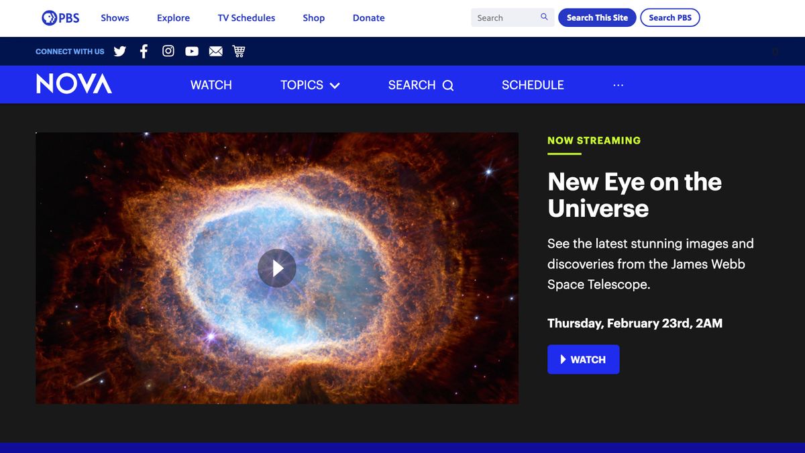
Task: Open NOVA's Facebook page icon
Action: point(144,51)
